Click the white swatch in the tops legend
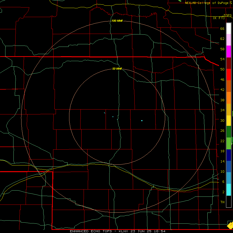This screenshot has height=233, width=233. pos(229,28)
